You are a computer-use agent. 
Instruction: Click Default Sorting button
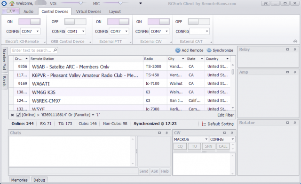pyautogui.click(x=218, y=124)
